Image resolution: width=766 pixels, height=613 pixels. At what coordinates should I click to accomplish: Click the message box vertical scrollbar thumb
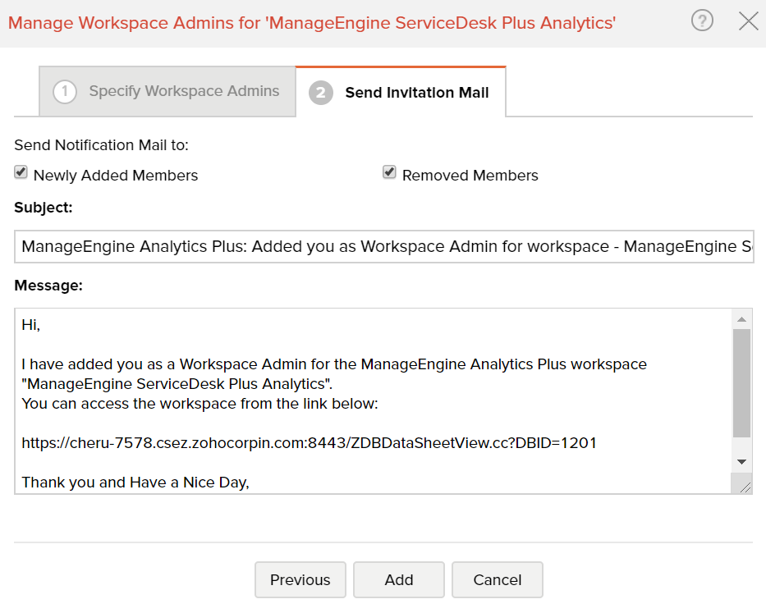click(741, 383)
